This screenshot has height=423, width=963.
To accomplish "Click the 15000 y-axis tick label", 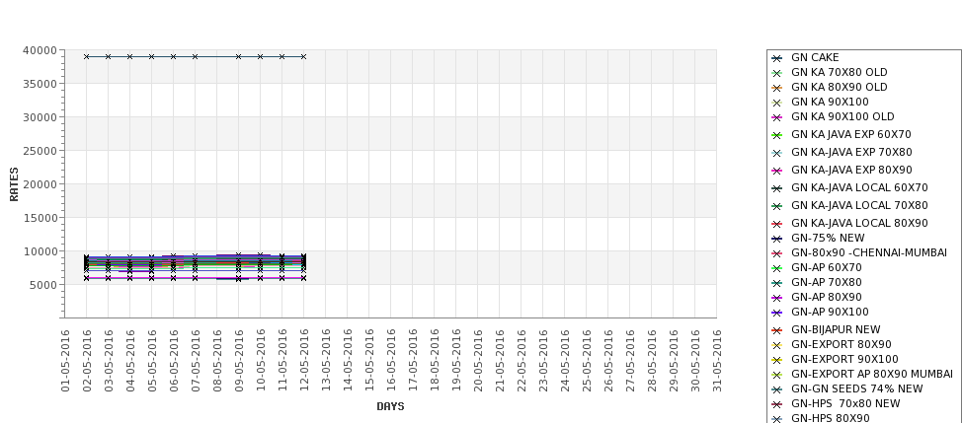I will 40,218.
